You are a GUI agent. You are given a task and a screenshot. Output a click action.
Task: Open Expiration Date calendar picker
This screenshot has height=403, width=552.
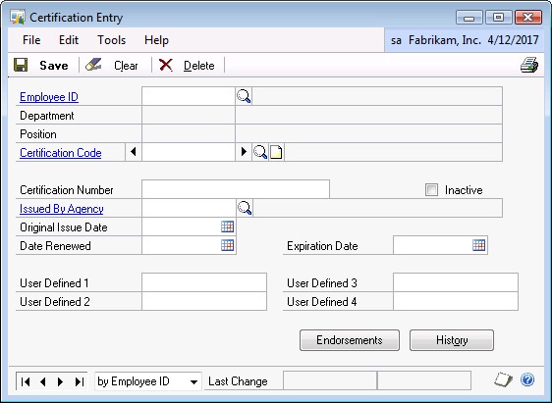[478, 245]
